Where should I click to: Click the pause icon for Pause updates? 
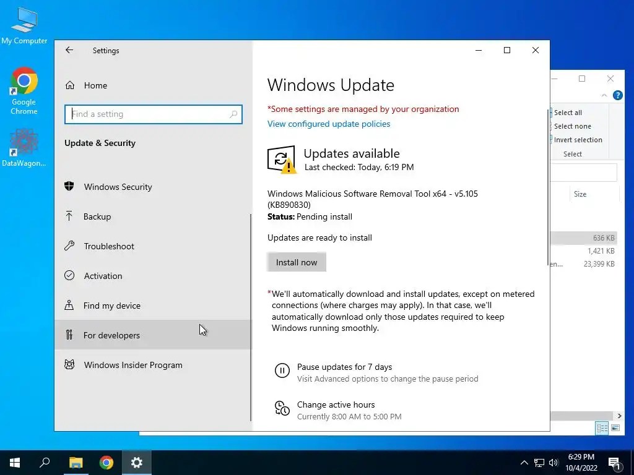(282, 370)
